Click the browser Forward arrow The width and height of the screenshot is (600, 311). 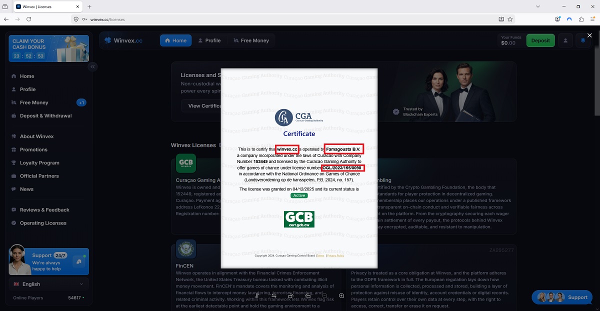point(17,19)
